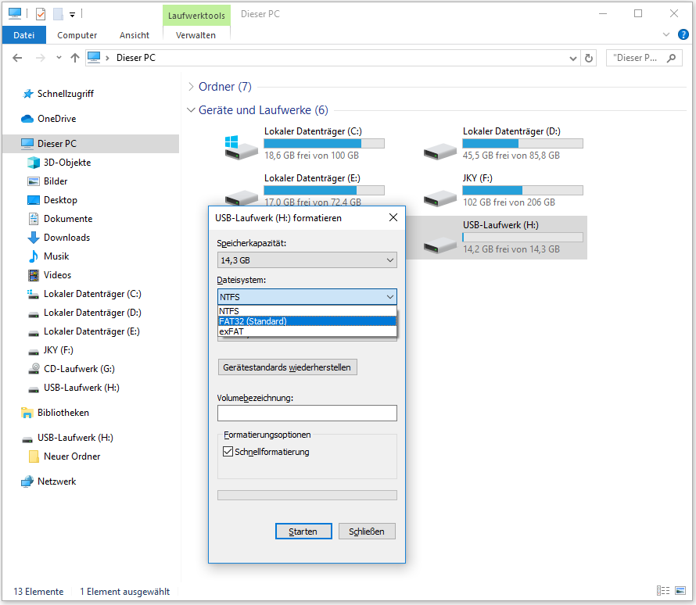Select the JKY (F:) drive tile

click(x=503, y=190)
